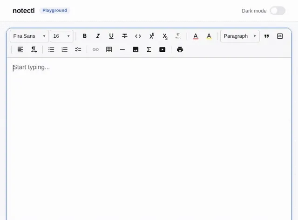Create a checklist
The width and height of the screenshot is (298, 220).
tap(78, 50)
